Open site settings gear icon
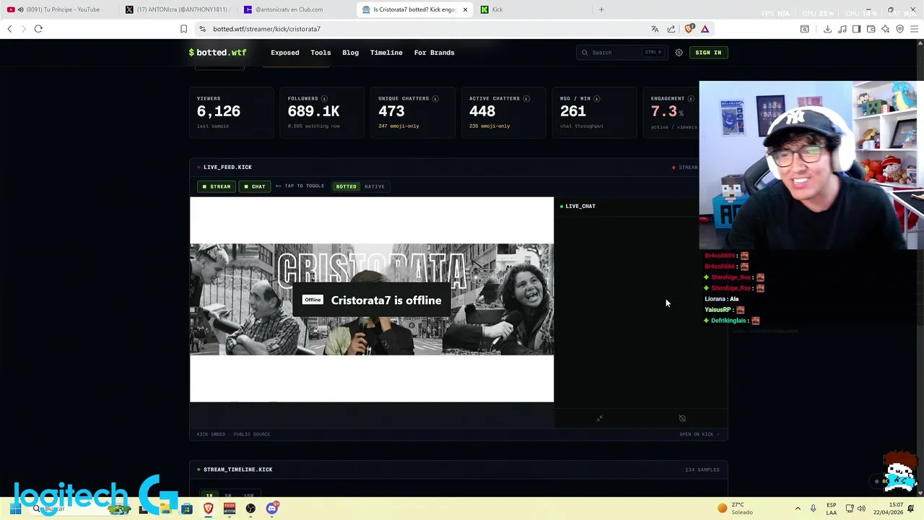The image size is (924, 520). click(x=679, y=53)
